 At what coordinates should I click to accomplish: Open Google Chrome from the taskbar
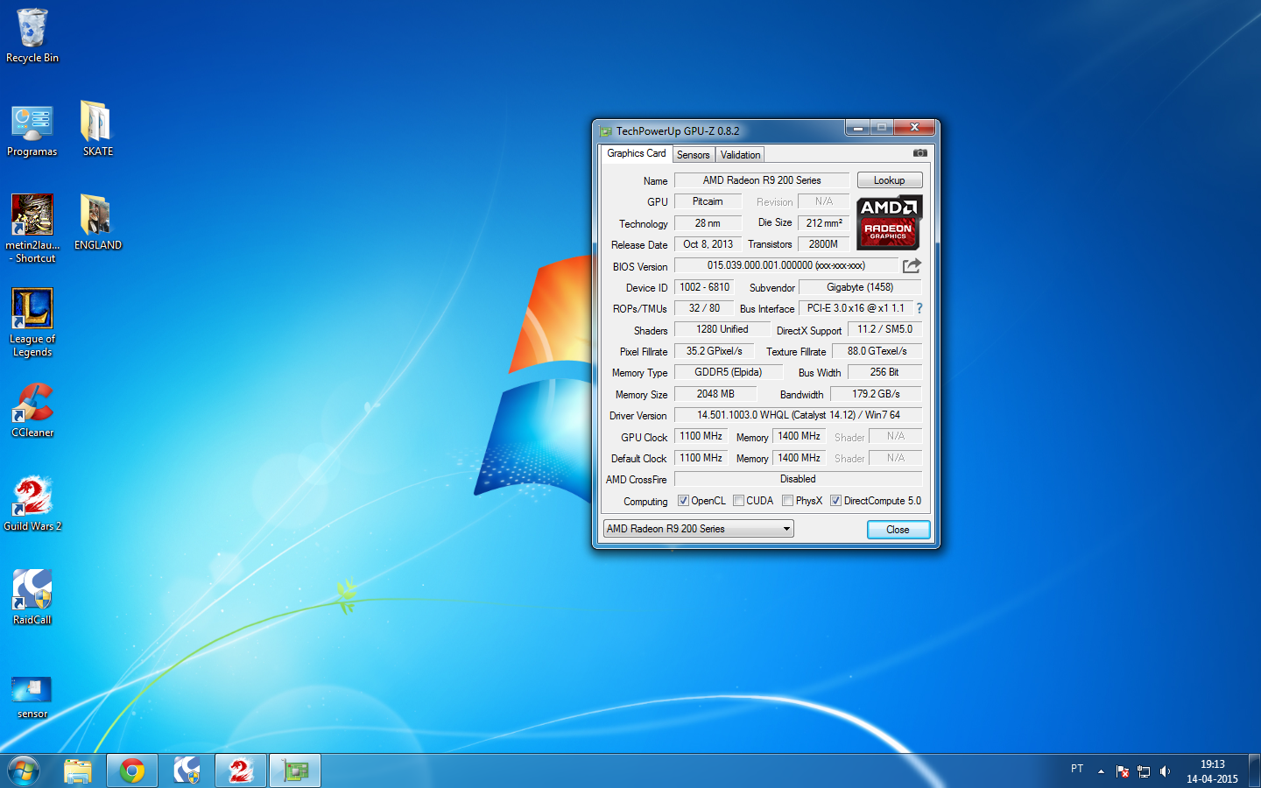coord(132,770)
